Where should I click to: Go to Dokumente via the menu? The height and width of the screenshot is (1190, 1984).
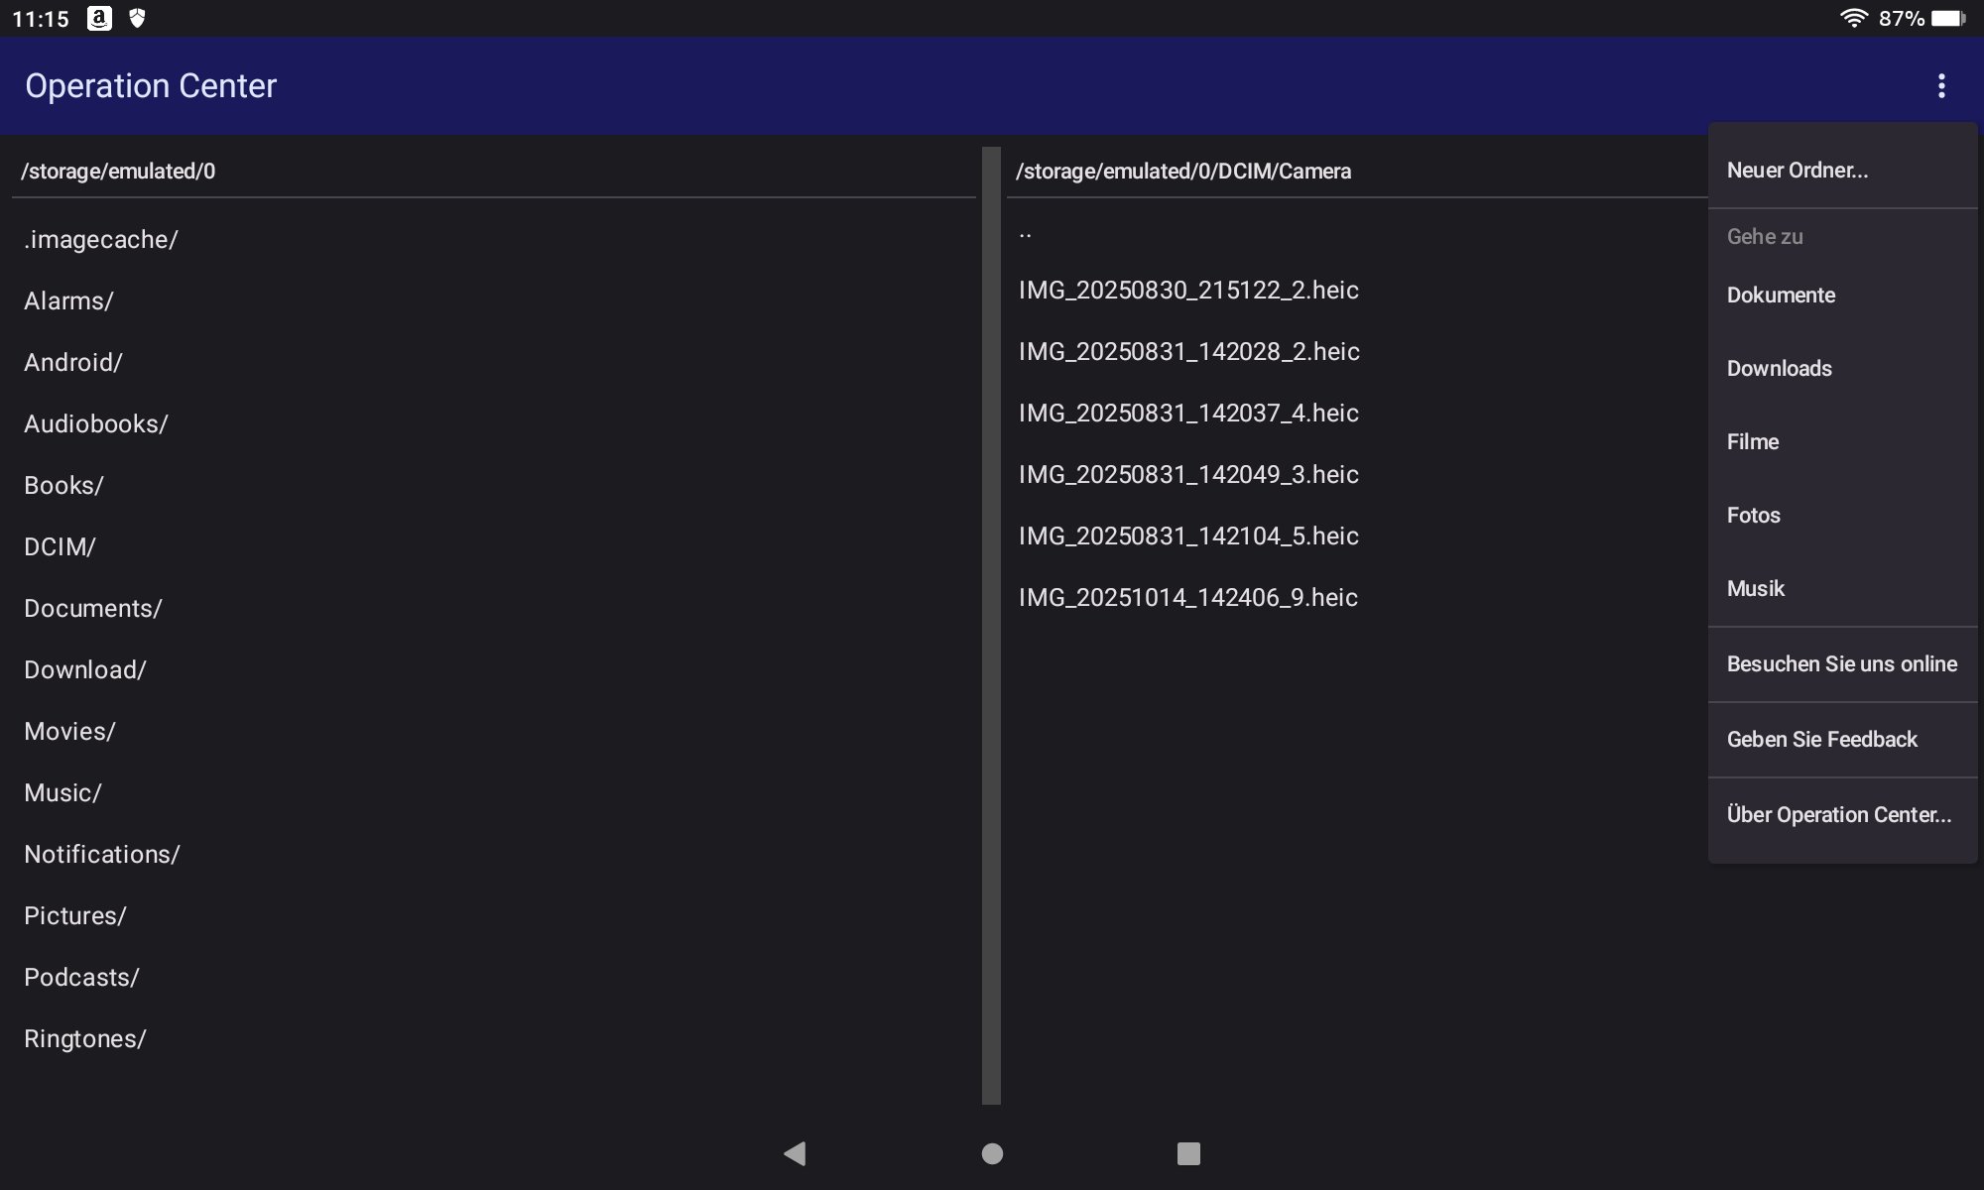(1781, 296)
